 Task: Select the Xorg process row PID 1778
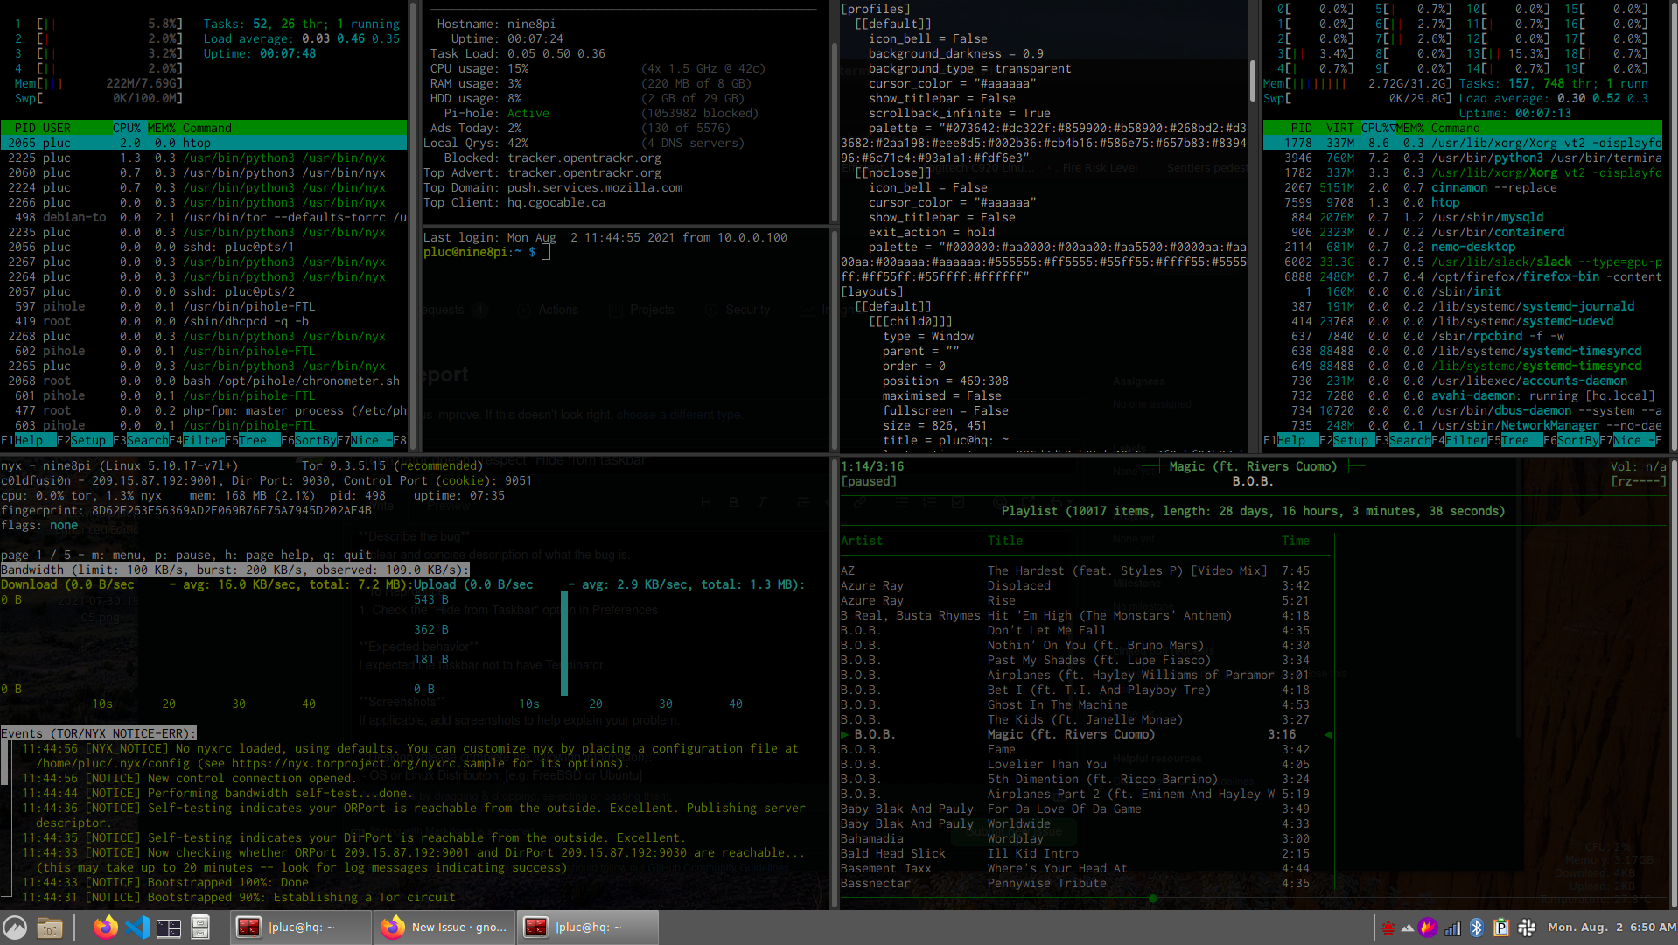[x=1463, y=143]
